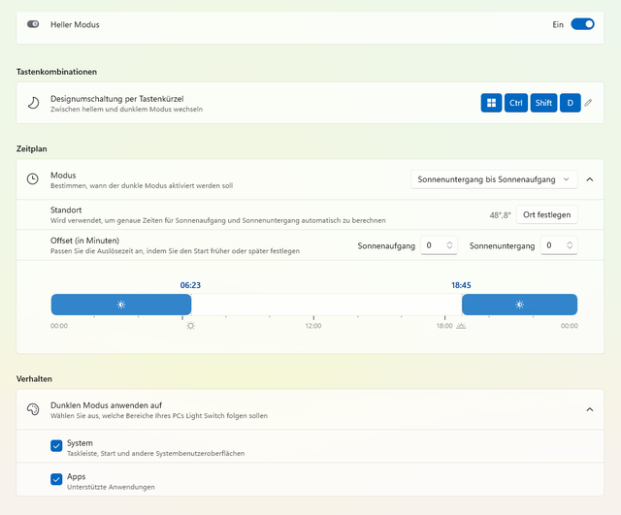Click the blue timeline bar ending at 06:23
The width and height of the screenshot is (621, 515).
(x=121, y=305)
